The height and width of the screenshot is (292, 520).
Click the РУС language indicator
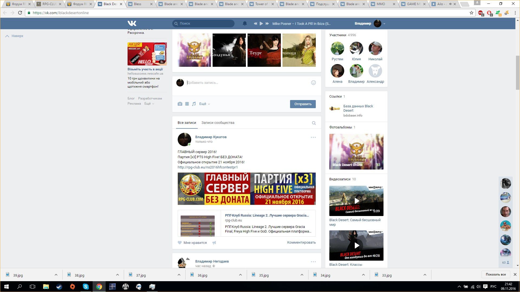(493, 287)
